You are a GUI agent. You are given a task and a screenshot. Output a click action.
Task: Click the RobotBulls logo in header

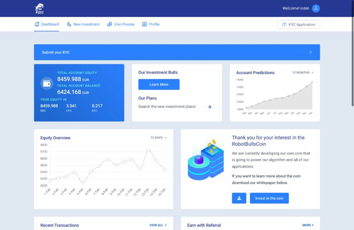click(39, 8)
